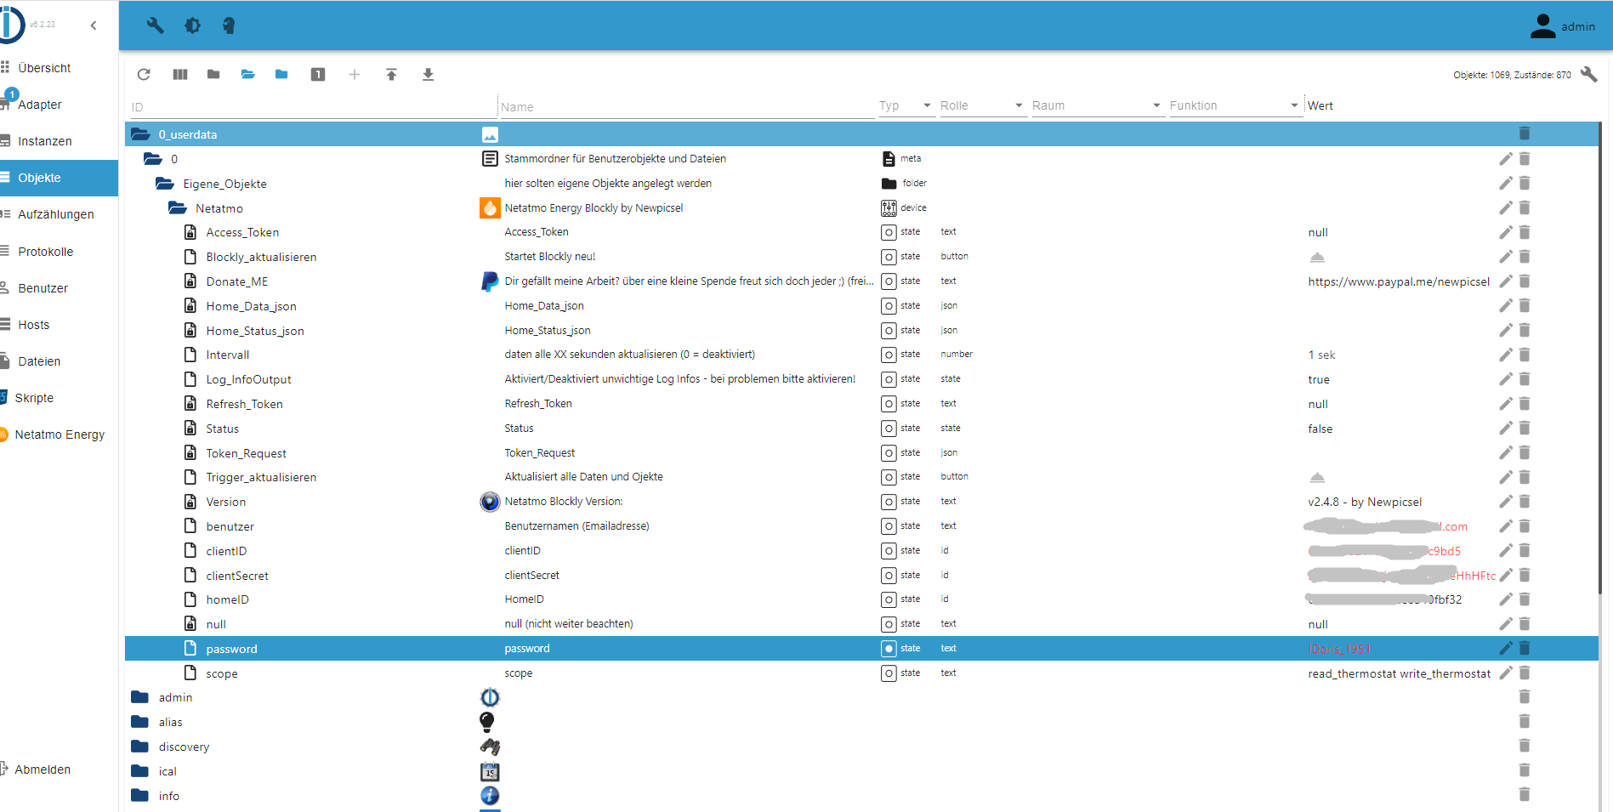This screenshot has width=1613, height=812.
Task: Click the paypal.me/newpicsel value
Action: pyautogui.click(x=1399, y=281)
